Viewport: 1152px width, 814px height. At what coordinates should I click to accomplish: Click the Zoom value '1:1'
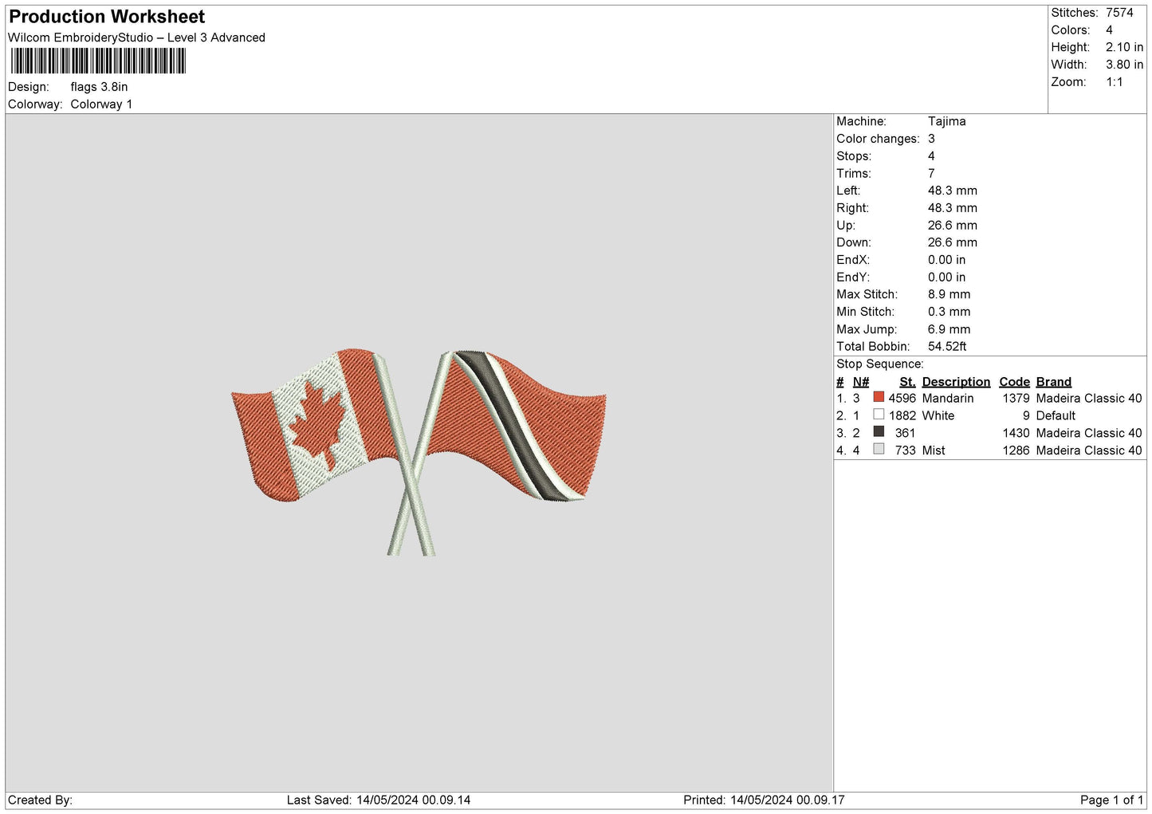point(1114,82)
